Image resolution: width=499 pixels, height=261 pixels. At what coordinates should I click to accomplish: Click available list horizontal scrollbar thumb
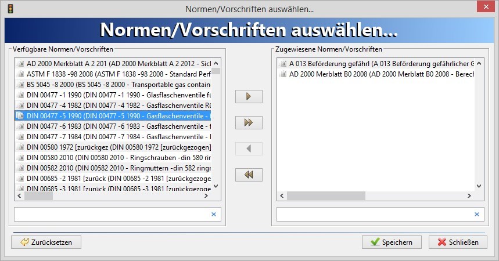point(38,196)
